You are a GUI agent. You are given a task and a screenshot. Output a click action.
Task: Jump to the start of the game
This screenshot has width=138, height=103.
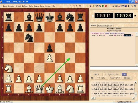coord(68,6)
